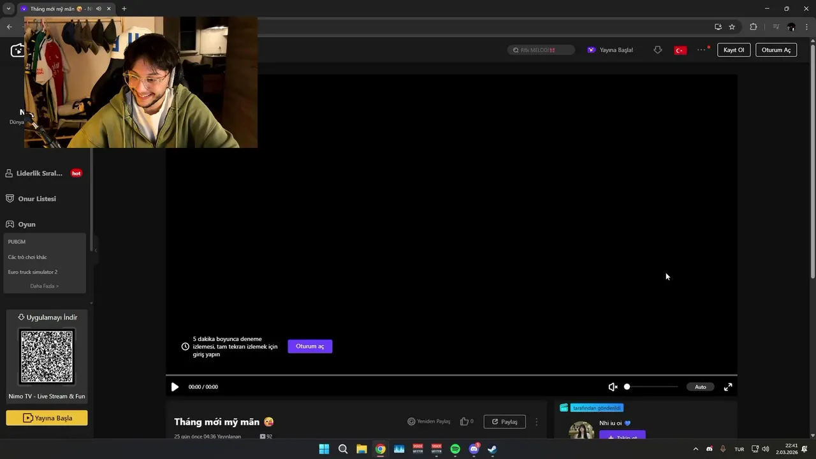Click the video progress bar
816x459 pixels.
point(451,375)
